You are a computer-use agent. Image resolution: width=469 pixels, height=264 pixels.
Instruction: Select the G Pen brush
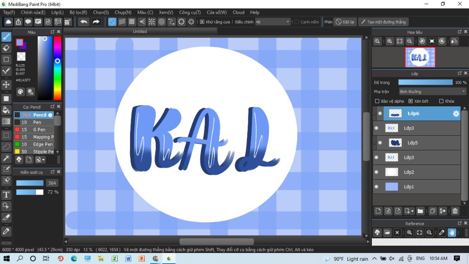click(x=34, y=130)
